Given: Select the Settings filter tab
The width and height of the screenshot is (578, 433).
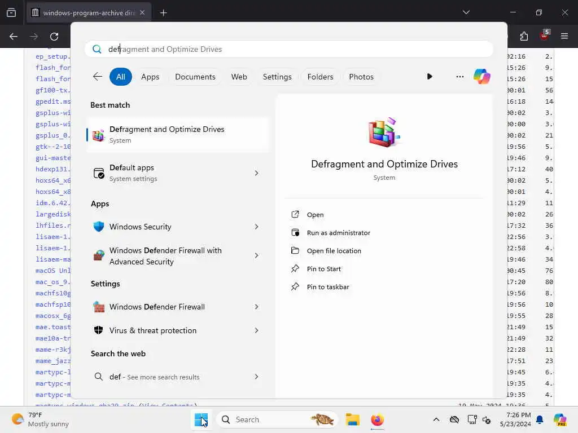Looking at the screenshot, I should (277, 77).
